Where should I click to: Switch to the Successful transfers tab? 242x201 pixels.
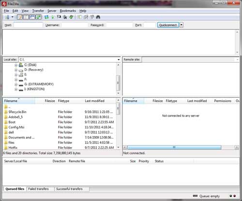click(x=72, y=189)
